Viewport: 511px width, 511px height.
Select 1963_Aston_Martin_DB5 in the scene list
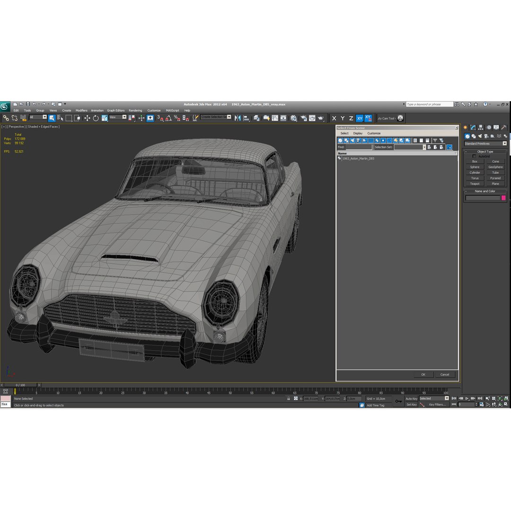(x=358, y=159)
